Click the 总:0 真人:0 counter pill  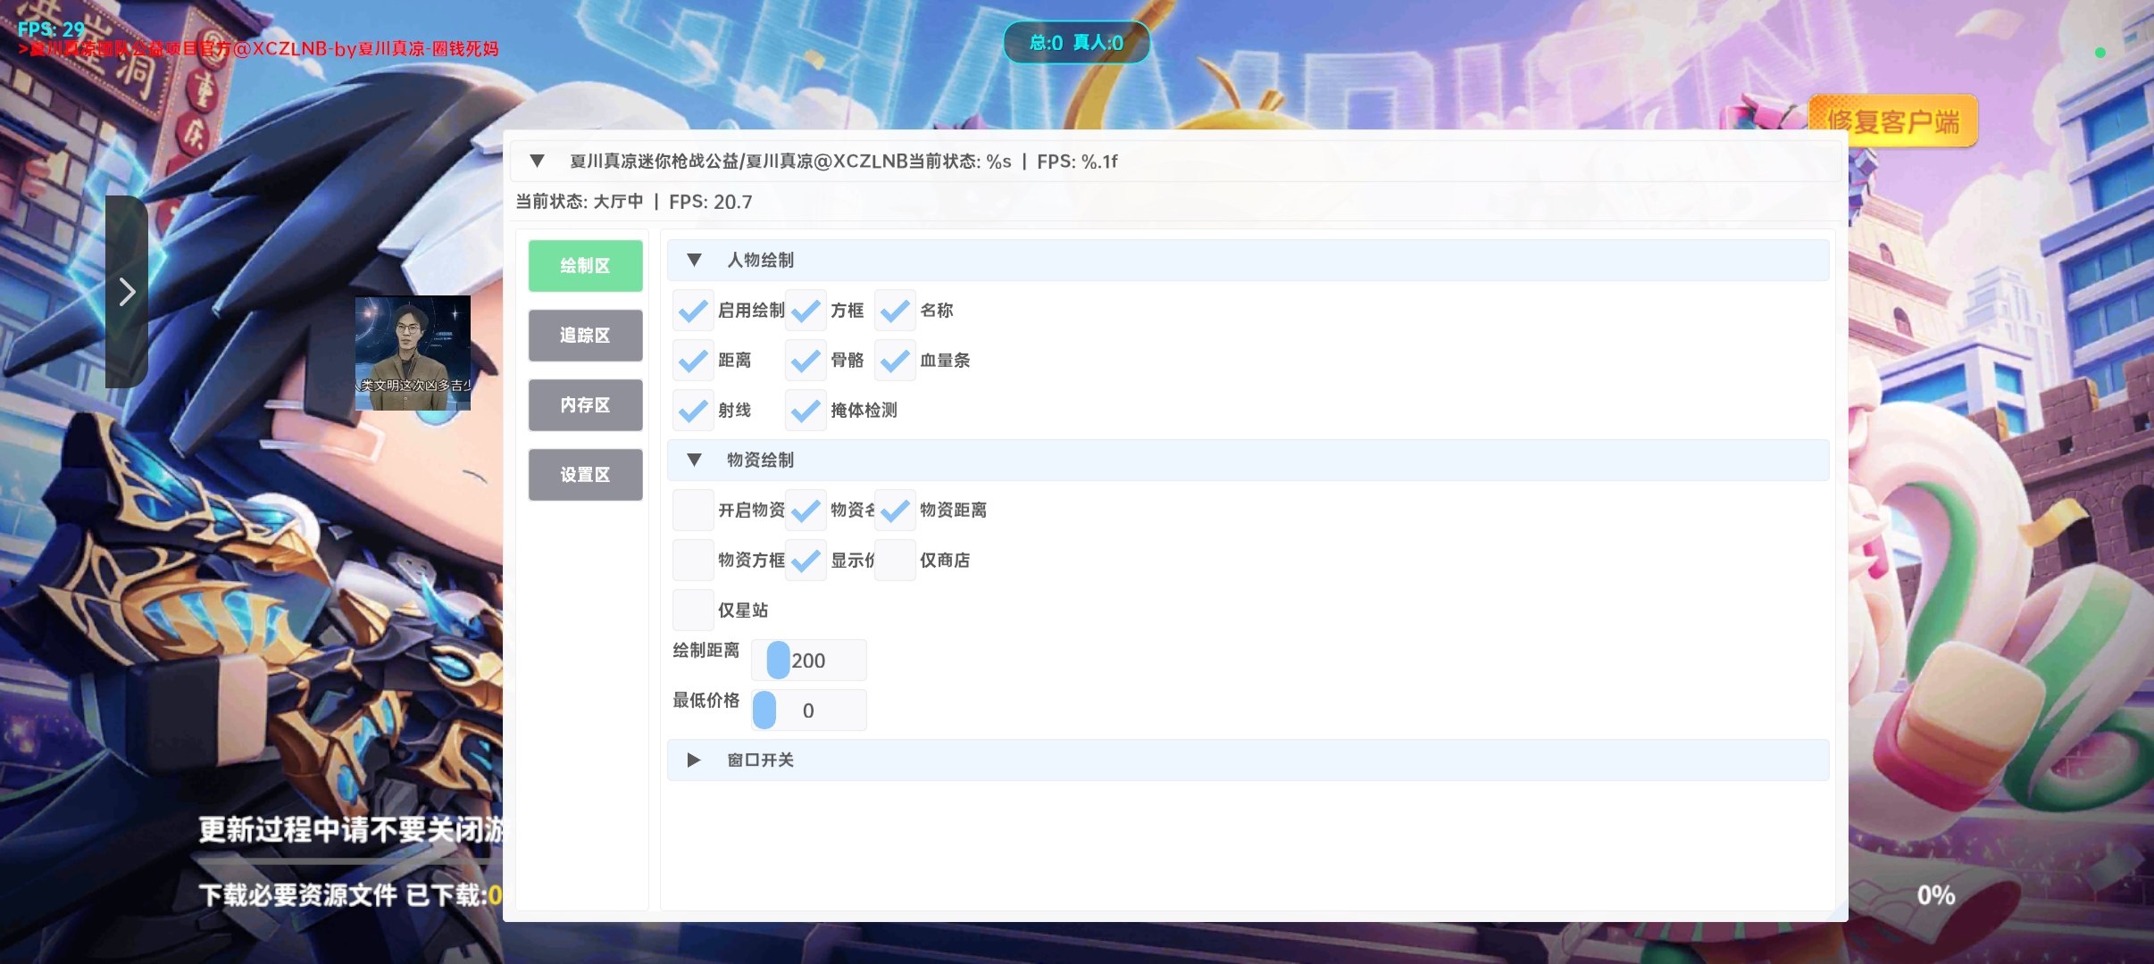click(1076, 42)
